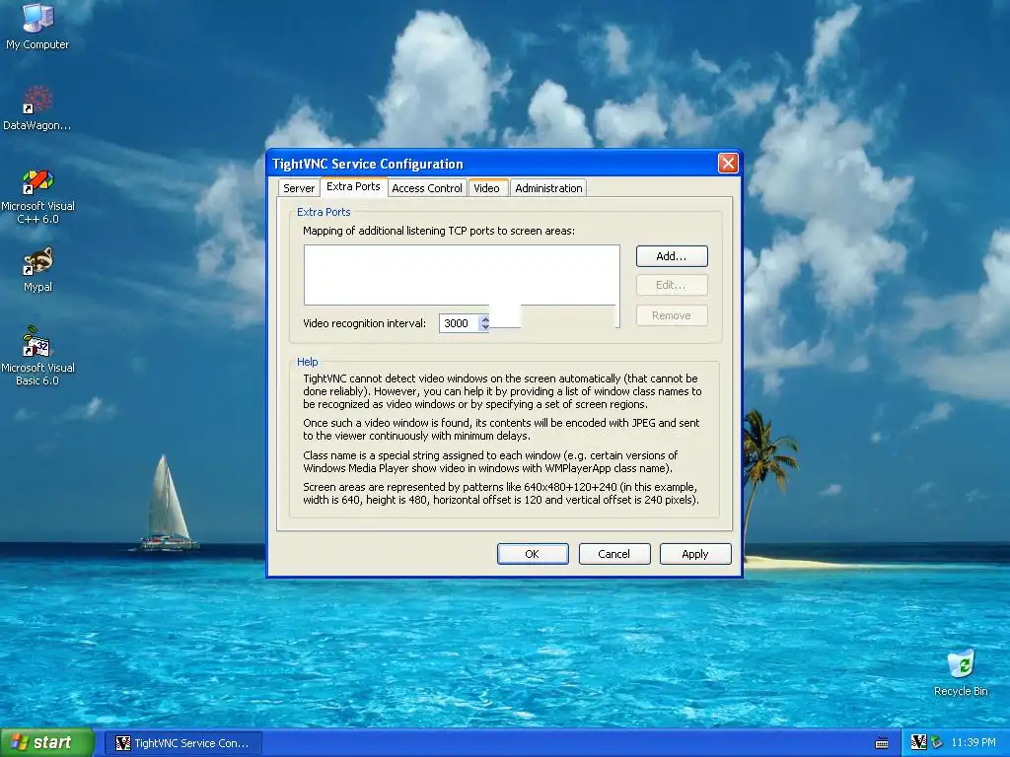This screenshot has height=757, width=1010.
Task: Decrease the video recognition interval with down arrow
Action: (485, 327)
